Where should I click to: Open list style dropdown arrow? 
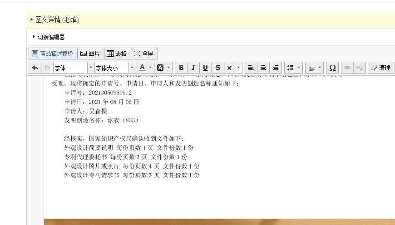(299, 68)
